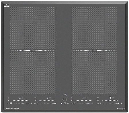Screen dimensions: 129x113
Task: Tap the timer plus clock icon
Action: pos(67,100)
